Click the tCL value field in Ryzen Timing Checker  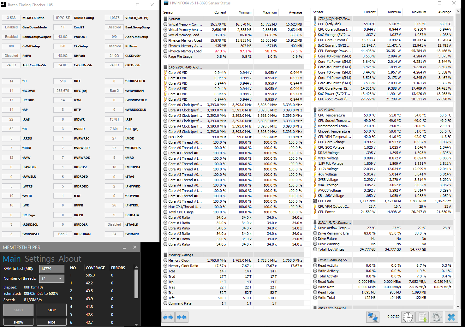(11, 81)
